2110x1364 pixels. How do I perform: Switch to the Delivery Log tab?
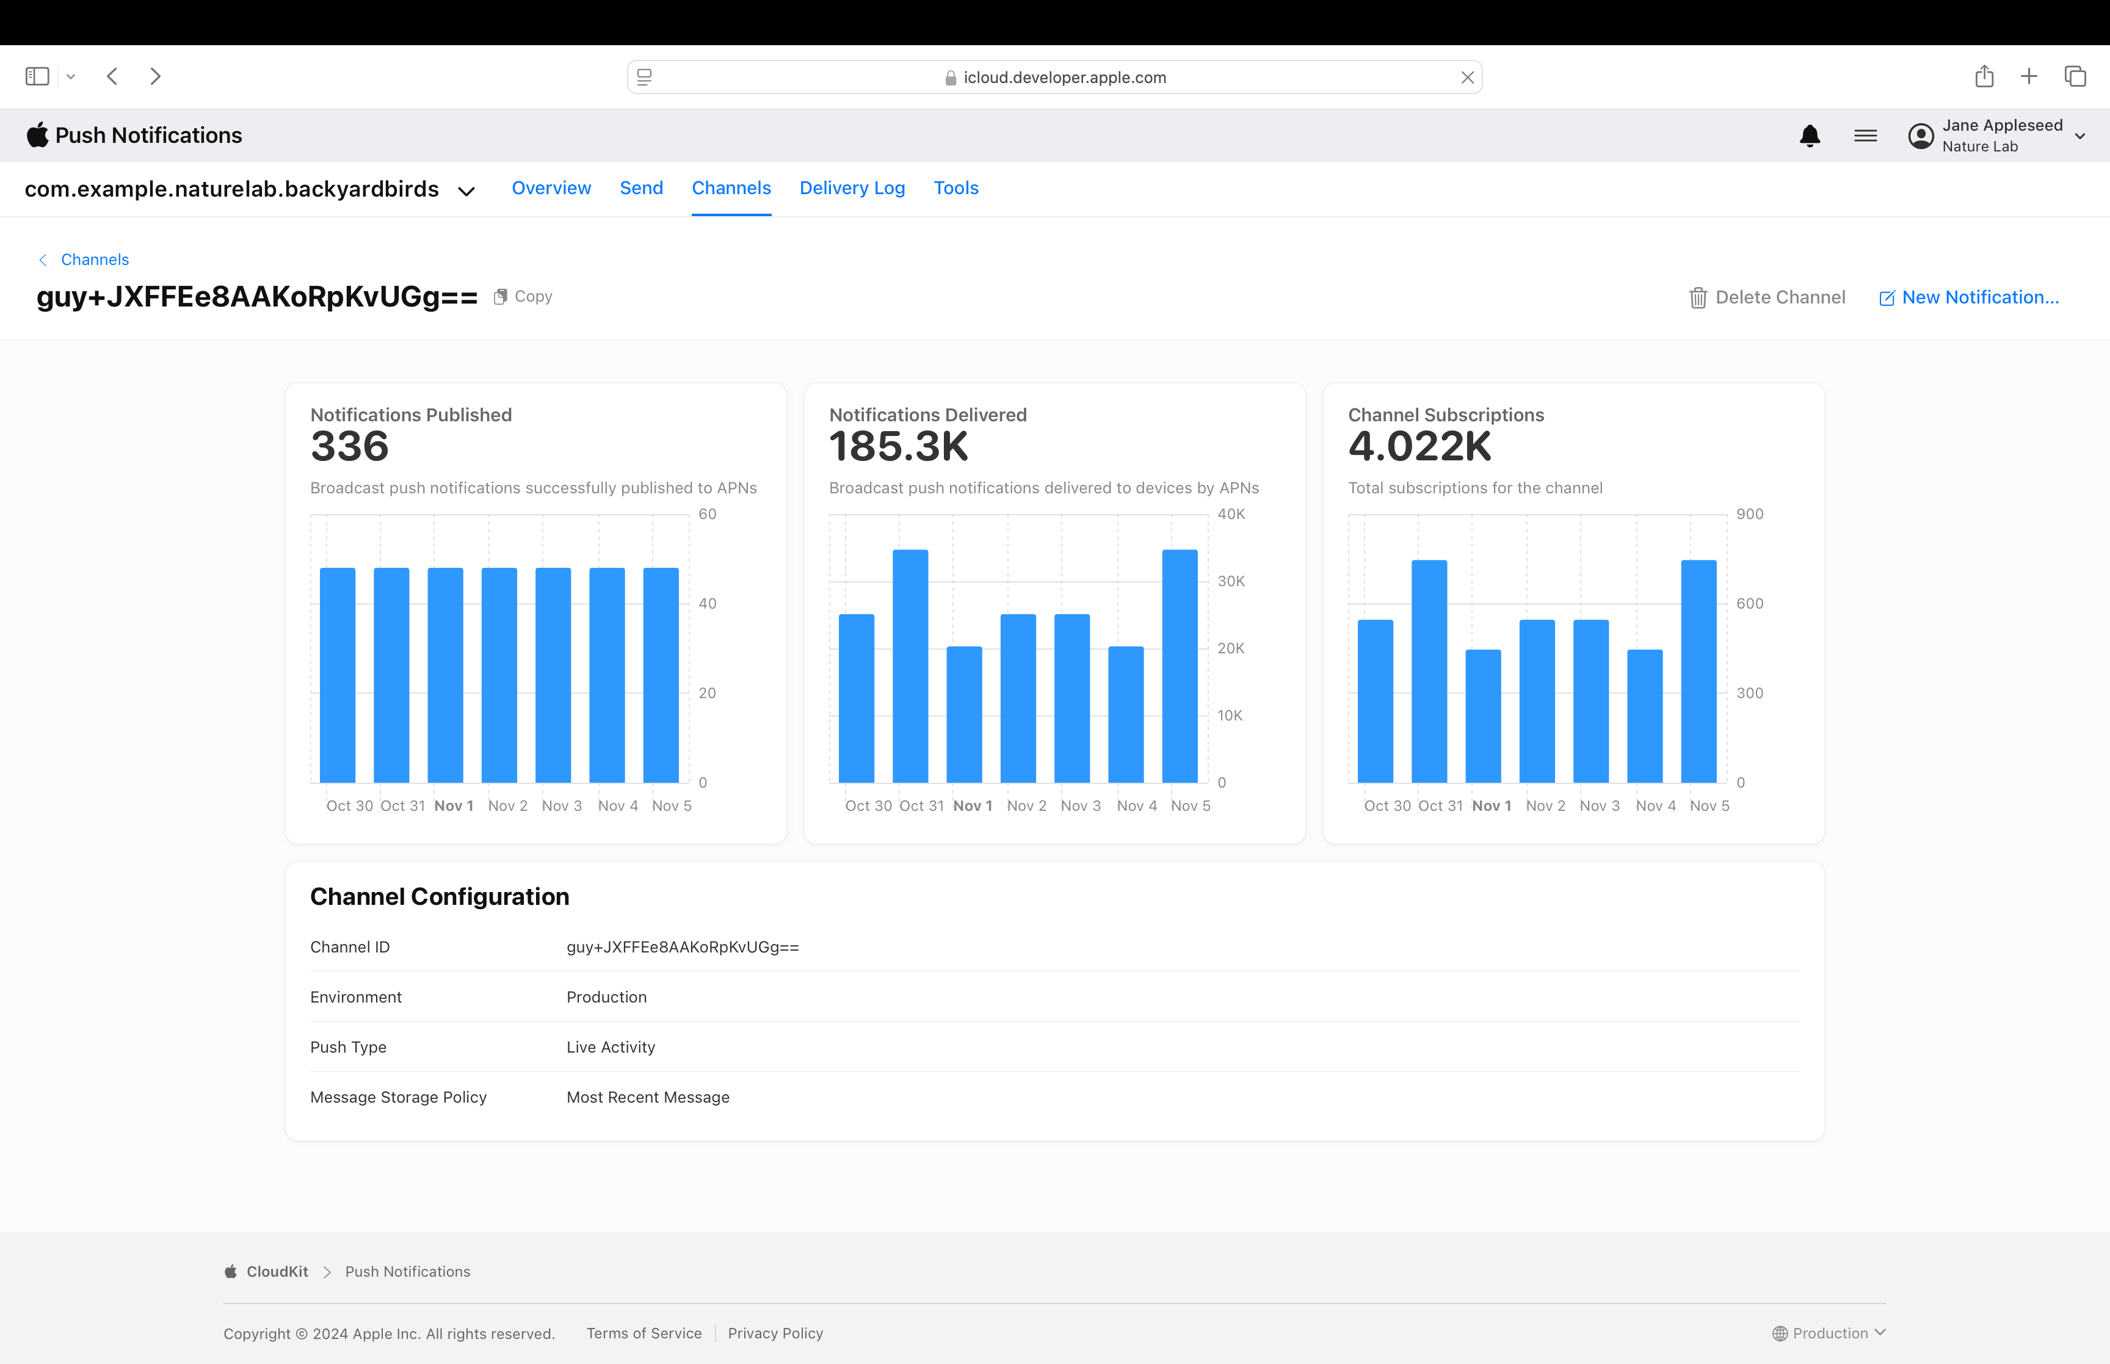click(x=852, y=188)
